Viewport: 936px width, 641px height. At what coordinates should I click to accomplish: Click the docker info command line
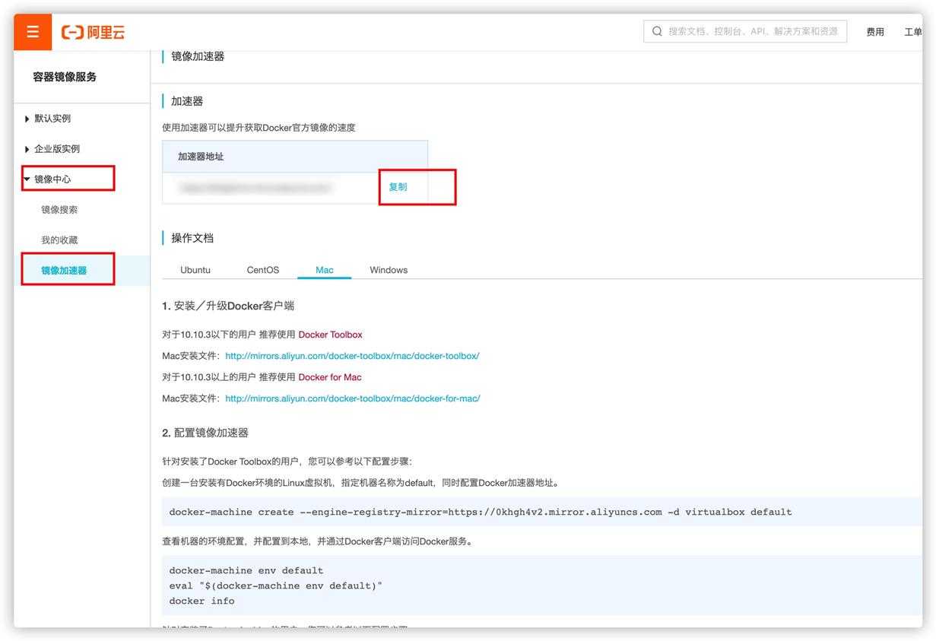coord(201,601)
